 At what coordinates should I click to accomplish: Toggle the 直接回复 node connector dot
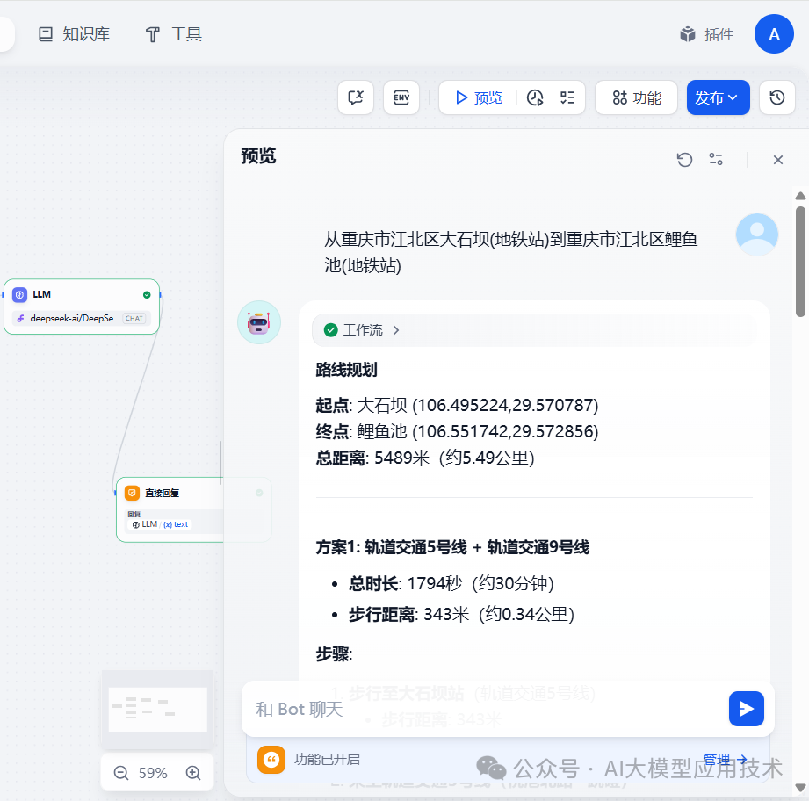pos(258,493)
